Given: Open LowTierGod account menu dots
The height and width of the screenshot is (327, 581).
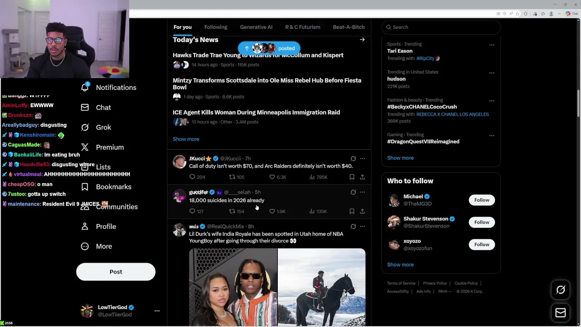Looking at the screenshot, I should [x=157, y=311].
